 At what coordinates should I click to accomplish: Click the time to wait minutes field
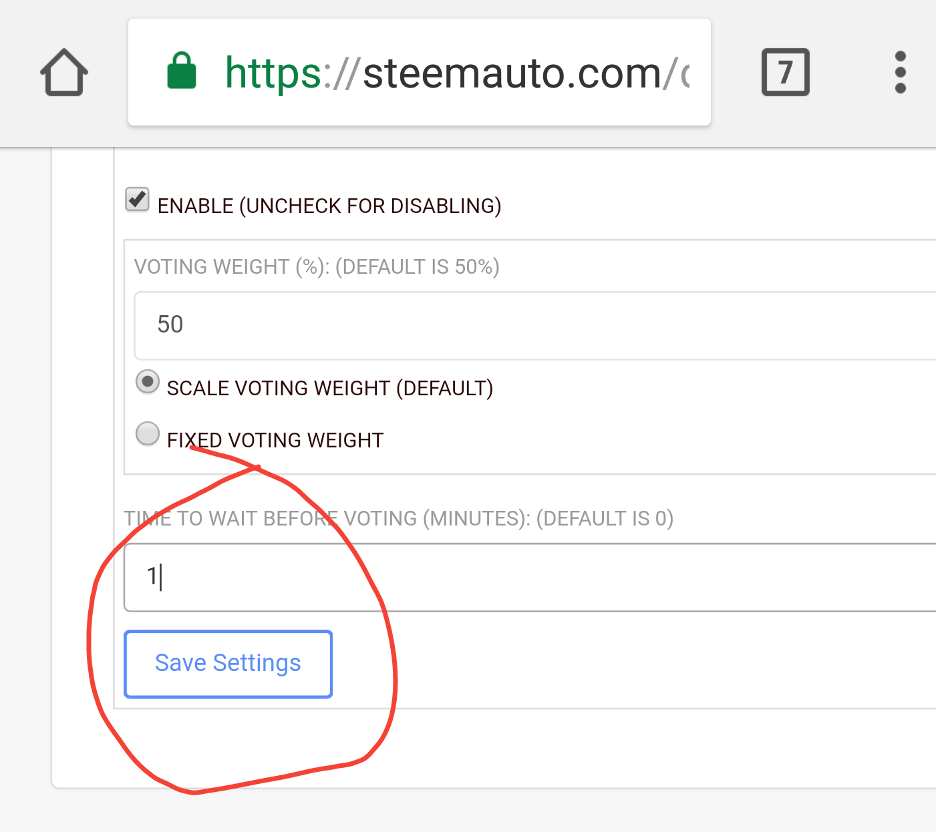click(x=534, y=578)
